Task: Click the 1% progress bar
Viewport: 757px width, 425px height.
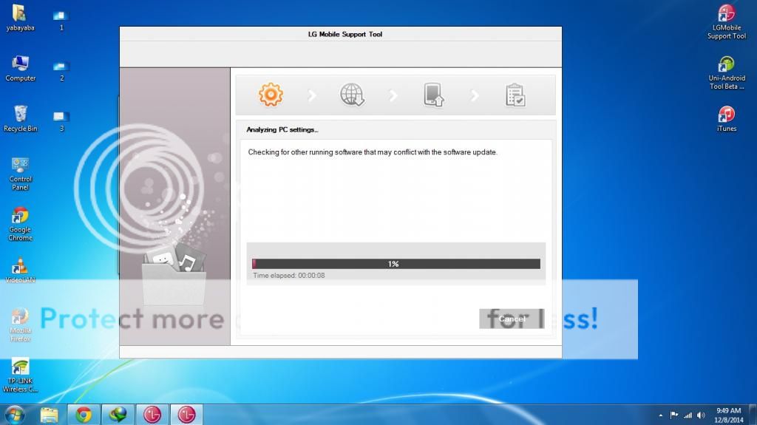Action: (396, 264)
